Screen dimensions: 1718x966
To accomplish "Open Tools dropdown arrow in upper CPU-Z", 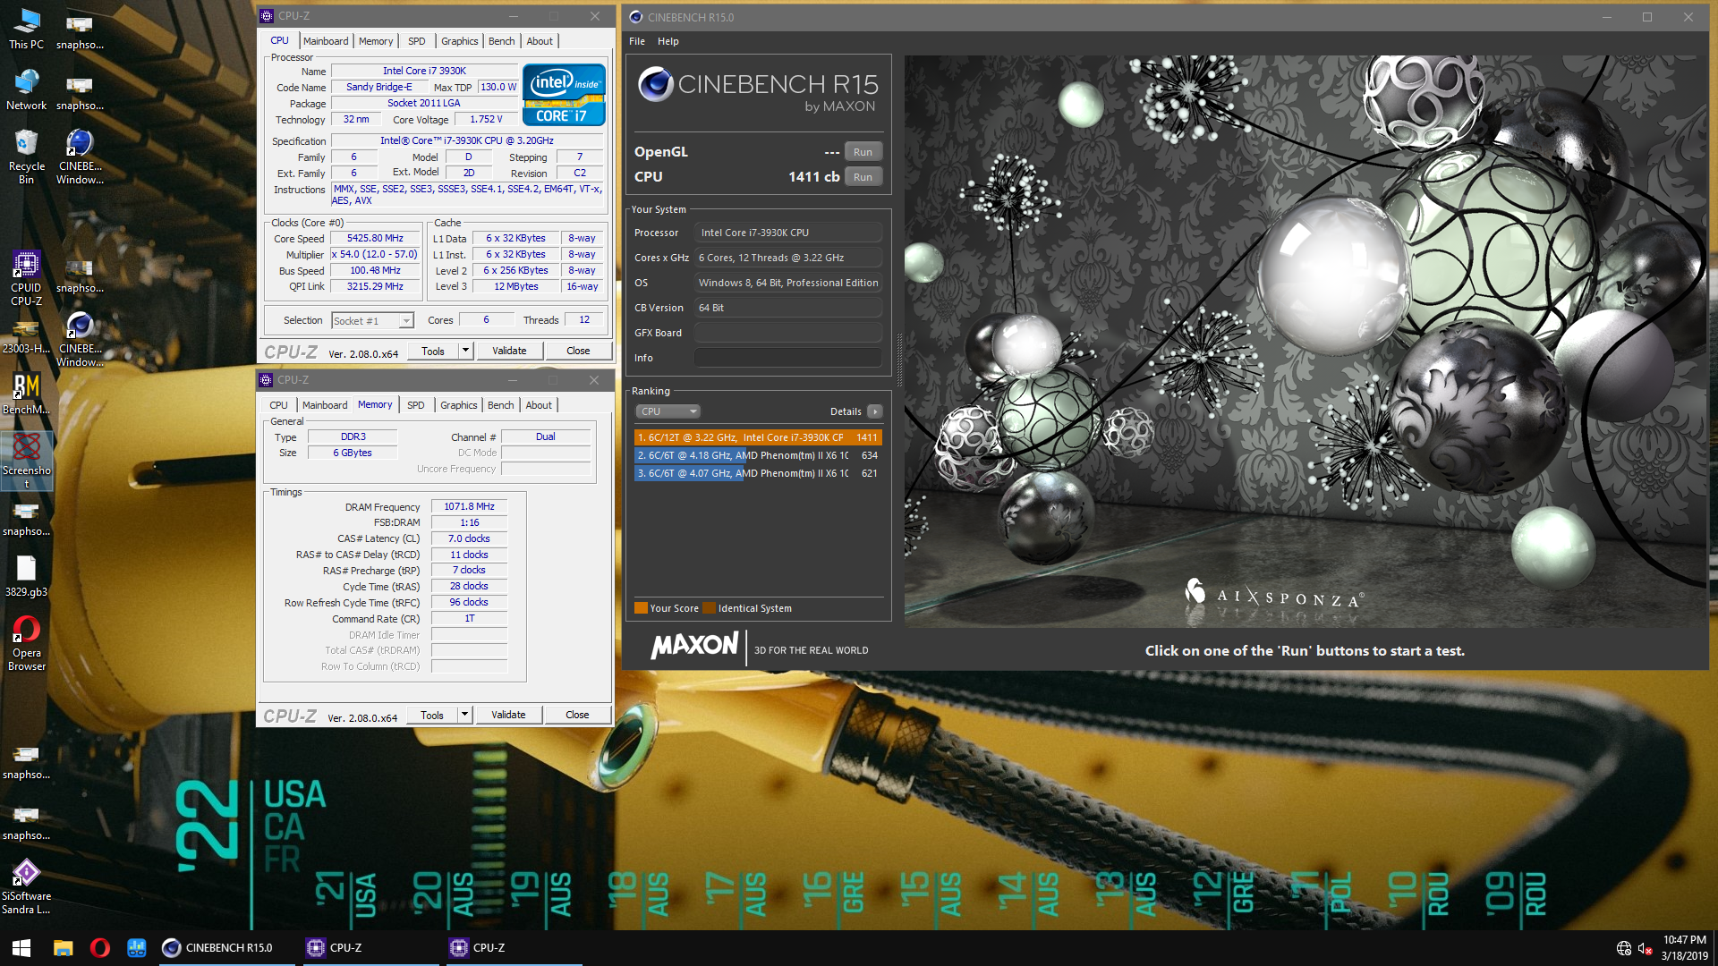I will (x=465, y=351).
